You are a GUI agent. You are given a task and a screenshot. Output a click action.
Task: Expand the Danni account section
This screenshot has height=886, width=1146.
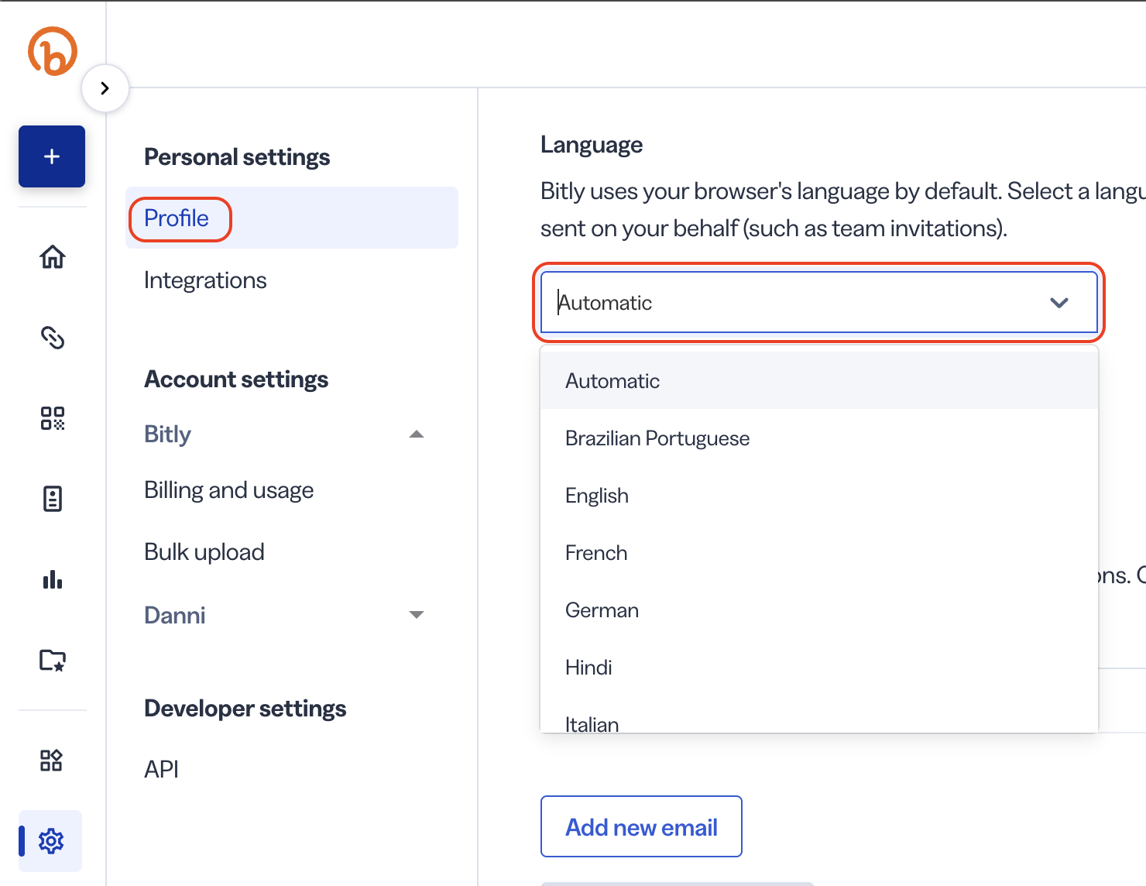(417, 615)
